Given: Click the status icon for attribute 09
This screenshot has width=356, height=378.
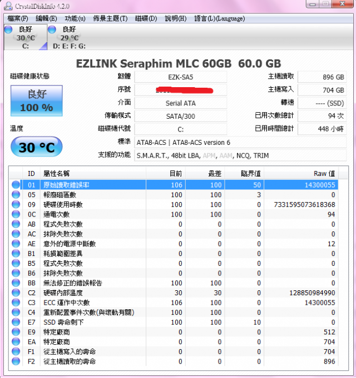Looking at the screenshot, I should [16, 205].
